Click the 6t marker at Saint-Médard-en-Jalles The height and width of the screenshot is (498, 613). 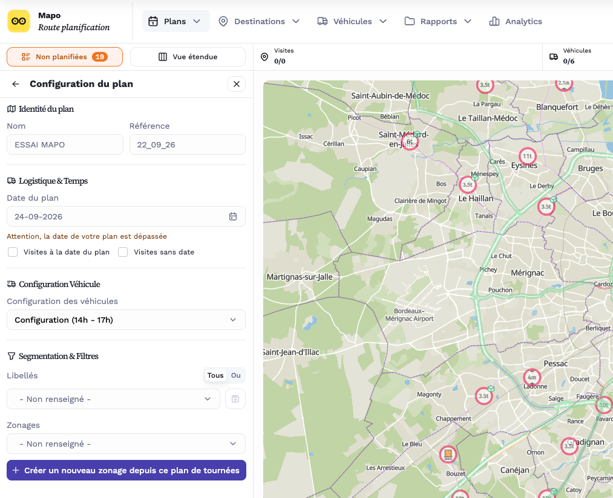click(410, 142)
